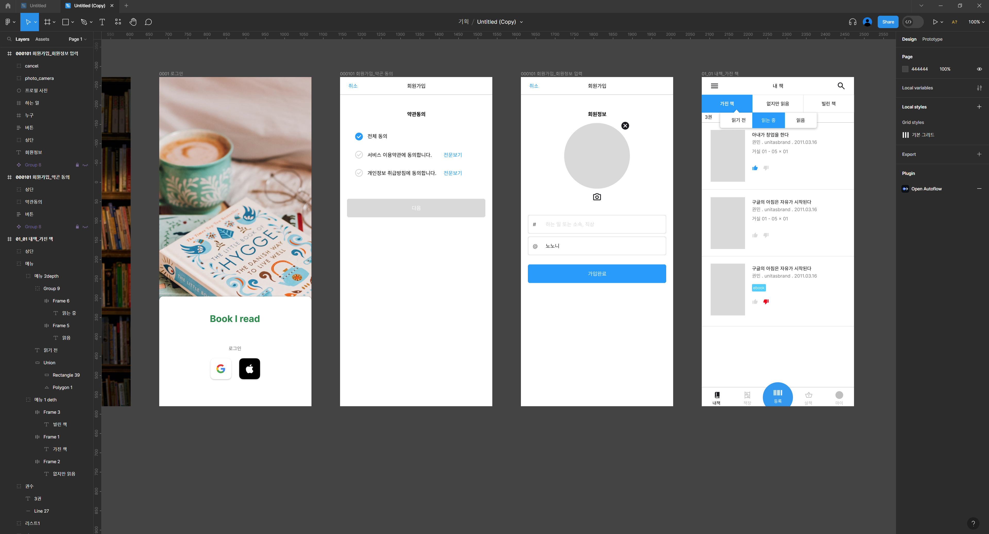Click the Present play icon

935,22
